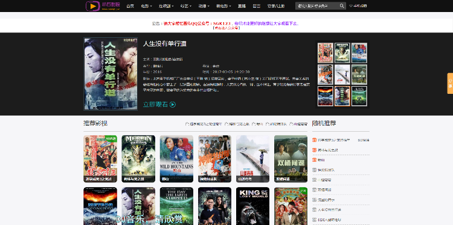Select the Merlin dragon thumbnail in the featured grid

(x=342, y=53)
